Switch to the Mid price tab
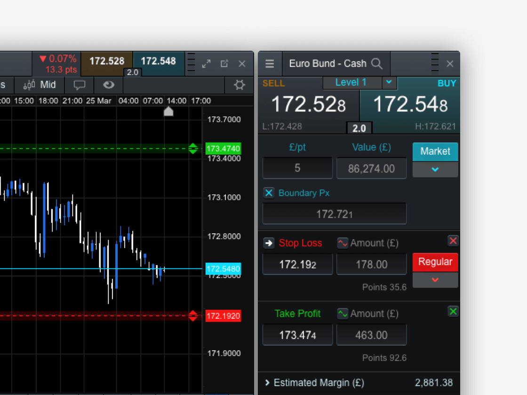527x395 pixels. [x=49, y=85]
